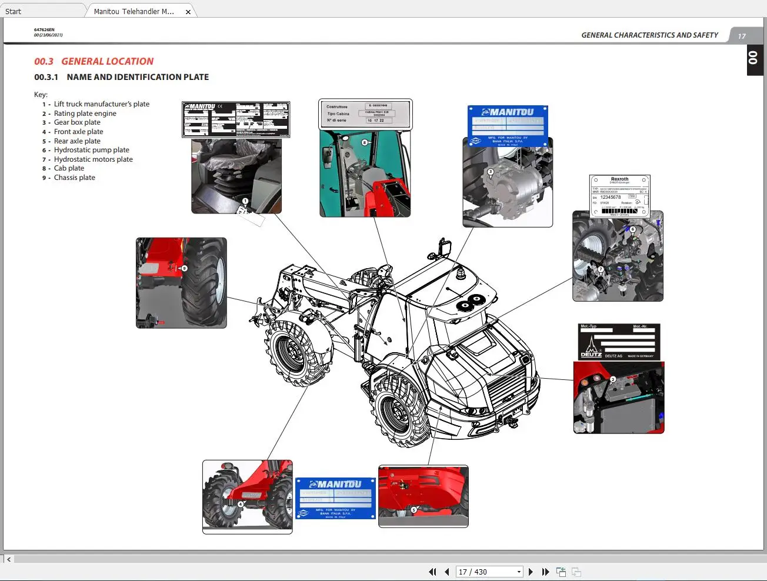This screenshot has width=767, height=581.
Task: Go to the next page
Action: (531, 572)
